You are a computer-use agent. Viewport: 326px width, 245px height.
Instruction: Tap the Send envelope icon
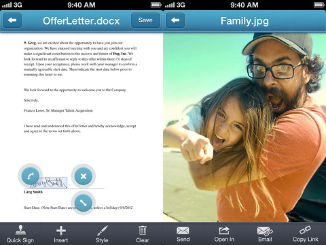click(x=183, y=231)
